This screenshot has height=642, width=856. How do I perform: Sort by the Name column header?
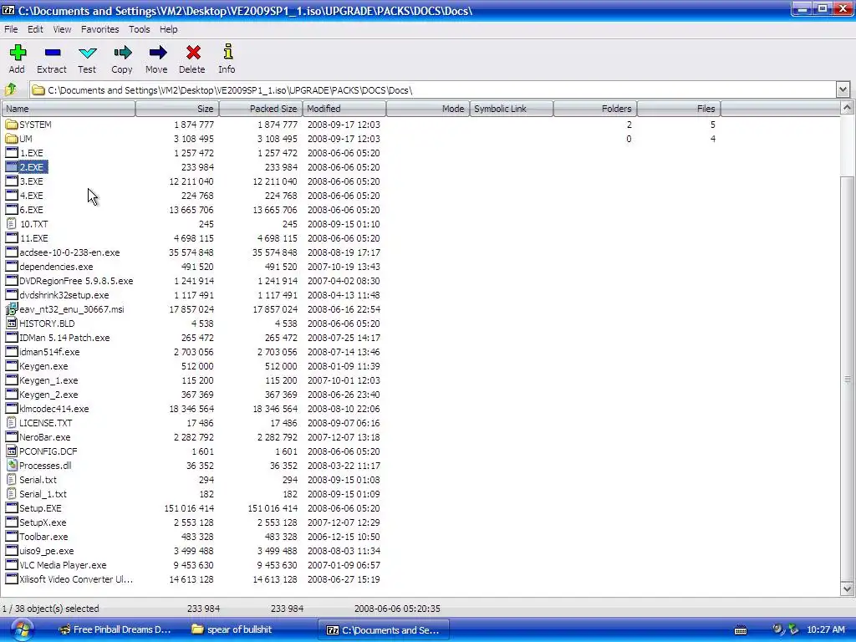point(69,109)
